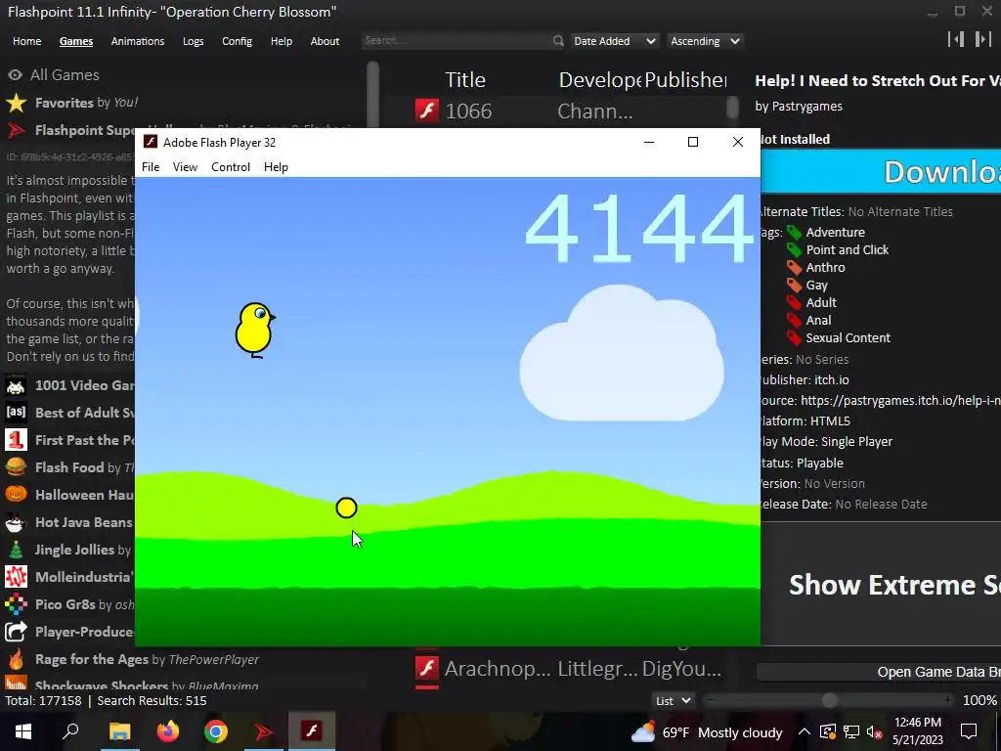Viewport: 1001px width, 751px height.
Task: Click the game list vertical scrollbar
Action: coord(733,107)
